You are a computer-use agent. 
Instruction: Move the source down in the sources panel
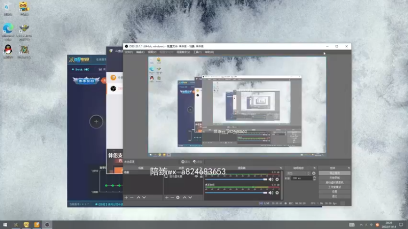190,197
